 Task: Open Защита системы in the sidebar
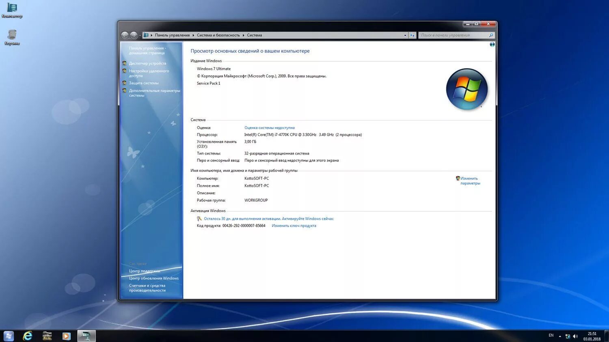tap(144, 83)
